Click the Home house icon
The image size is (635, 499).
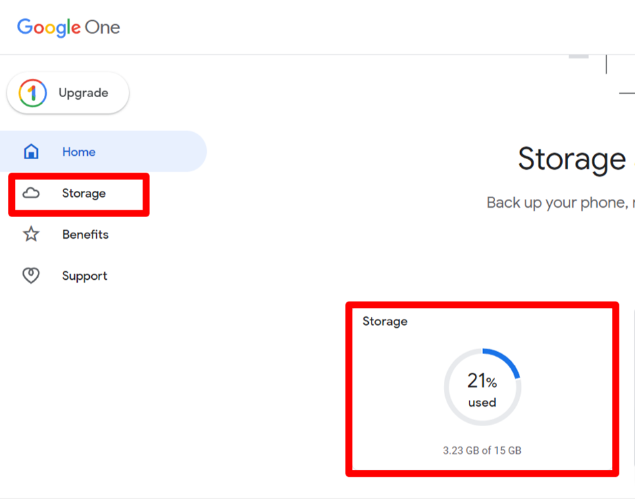31,152
